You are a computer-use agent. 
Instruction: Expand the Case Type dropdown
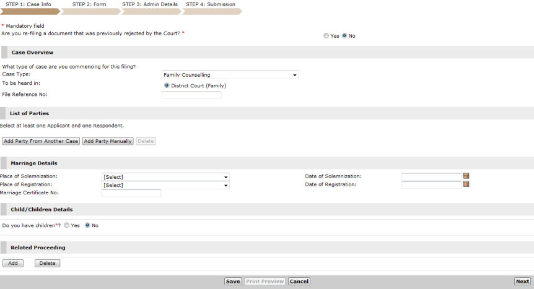click(x=230, y=75)
